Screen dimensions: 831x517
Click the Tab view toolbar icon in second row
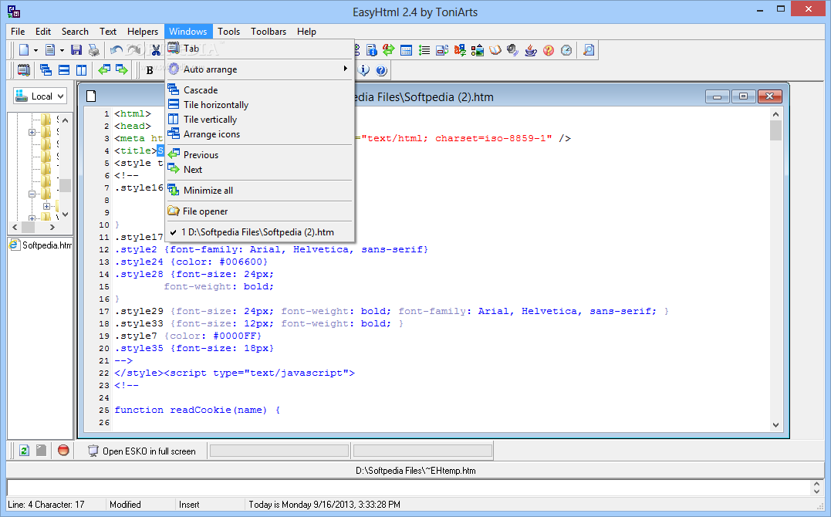click(24, 70)
